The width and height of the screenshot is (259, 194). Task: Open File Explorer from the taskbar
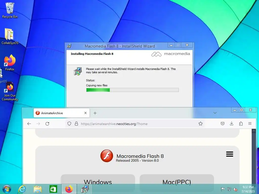click(38, 189)
